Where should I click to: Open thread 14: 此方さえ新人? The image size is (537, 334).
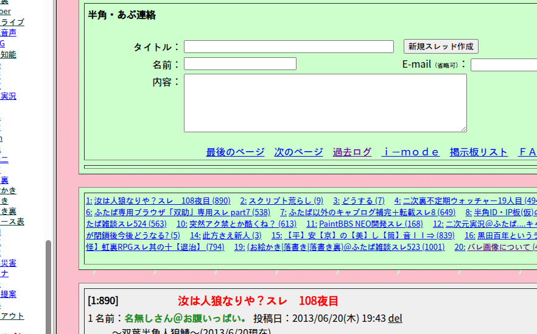coord(226,235)
